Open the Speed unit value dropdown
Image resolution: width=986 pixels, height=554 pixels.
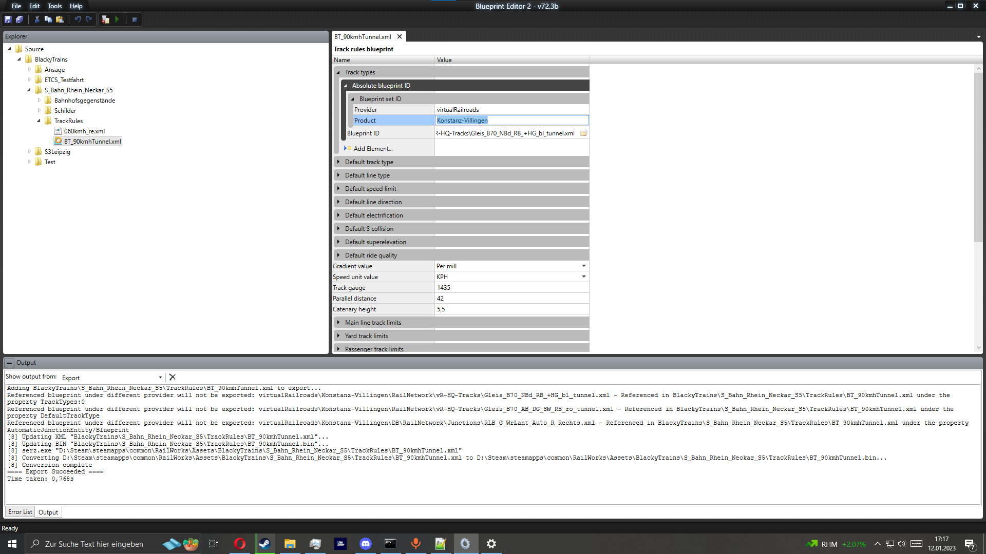click(x=583, y=276)
